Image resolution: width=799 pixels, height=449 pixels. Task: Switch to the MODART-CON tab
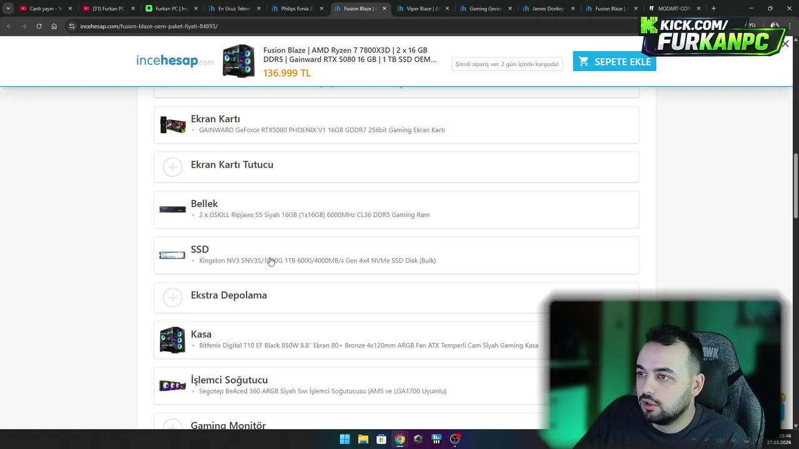pyautogui.click(x=674, y=9)
